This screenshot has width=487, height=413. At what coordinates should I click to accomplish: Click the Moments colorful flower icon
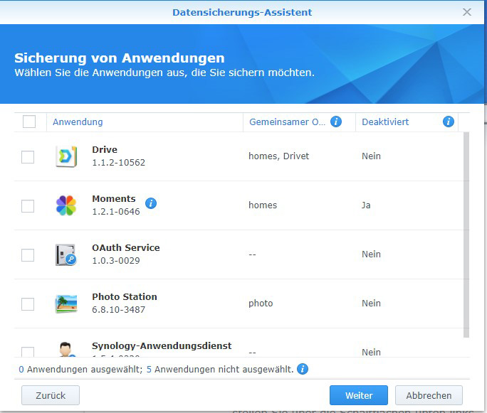[x=66, y=205]
